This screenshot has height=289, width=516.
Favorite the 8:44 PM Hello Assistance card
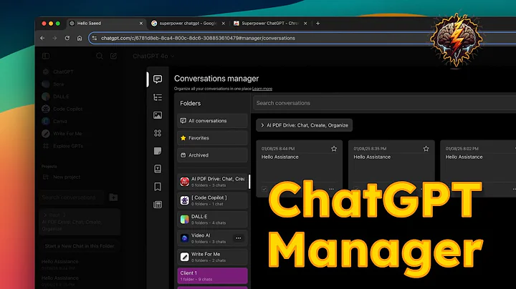334,149
